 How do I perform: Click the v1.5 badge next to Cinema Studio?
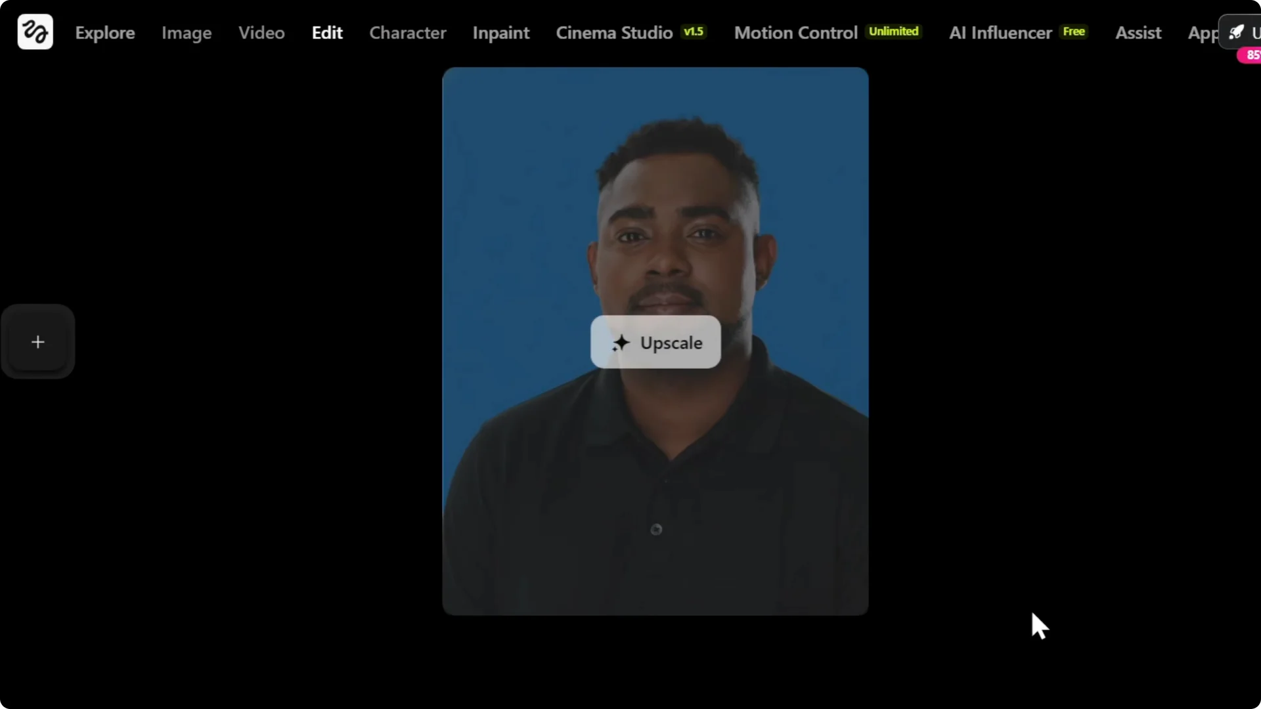694,31
